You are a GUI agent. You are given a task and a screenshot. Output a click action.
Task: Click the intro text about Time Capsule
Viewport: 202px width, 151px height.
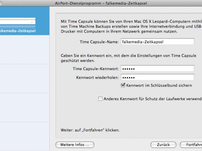131,26
